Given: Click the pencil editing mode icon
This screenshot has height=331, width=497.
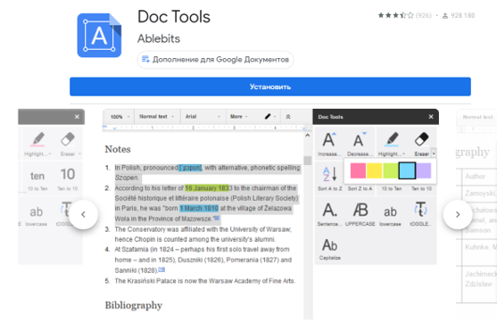Looking at the screenshot, I should 268,117.
